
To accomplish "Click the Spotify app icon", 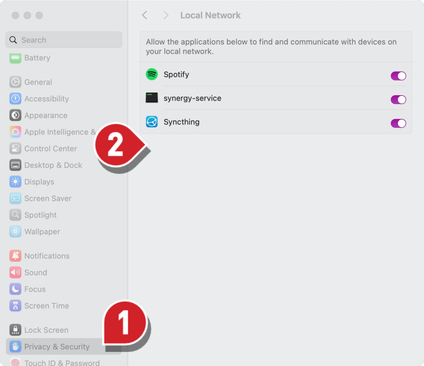I will [152, 74].
